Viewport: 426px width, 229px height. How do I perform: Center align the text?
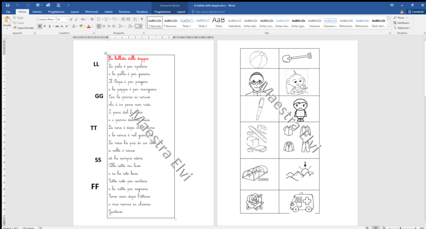tap(104, 26)
